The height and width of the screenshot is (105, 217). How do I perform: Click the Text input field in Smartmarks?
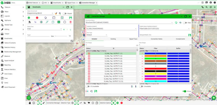[x=38, y=35]
